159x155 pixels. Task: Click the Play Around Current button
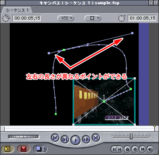(86, 140)
